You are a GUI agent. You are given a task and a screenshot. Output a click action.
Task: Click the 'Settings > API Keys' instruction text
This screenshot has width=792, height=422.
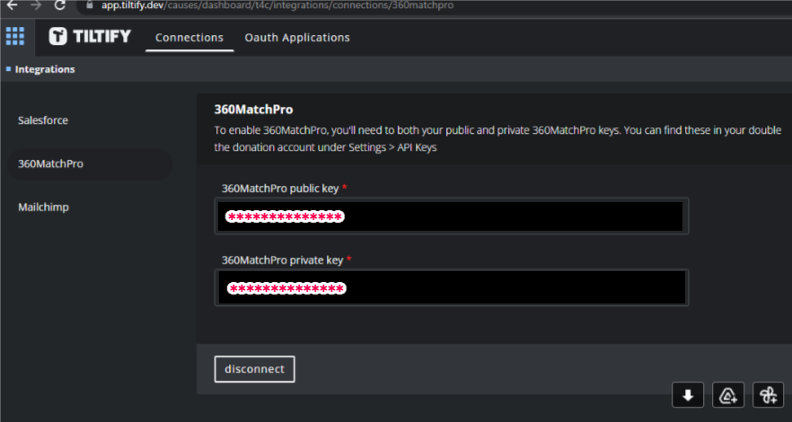point(392,148)
